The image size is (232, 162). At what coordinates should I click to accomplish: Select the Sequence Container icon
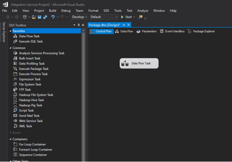[15, 154]
